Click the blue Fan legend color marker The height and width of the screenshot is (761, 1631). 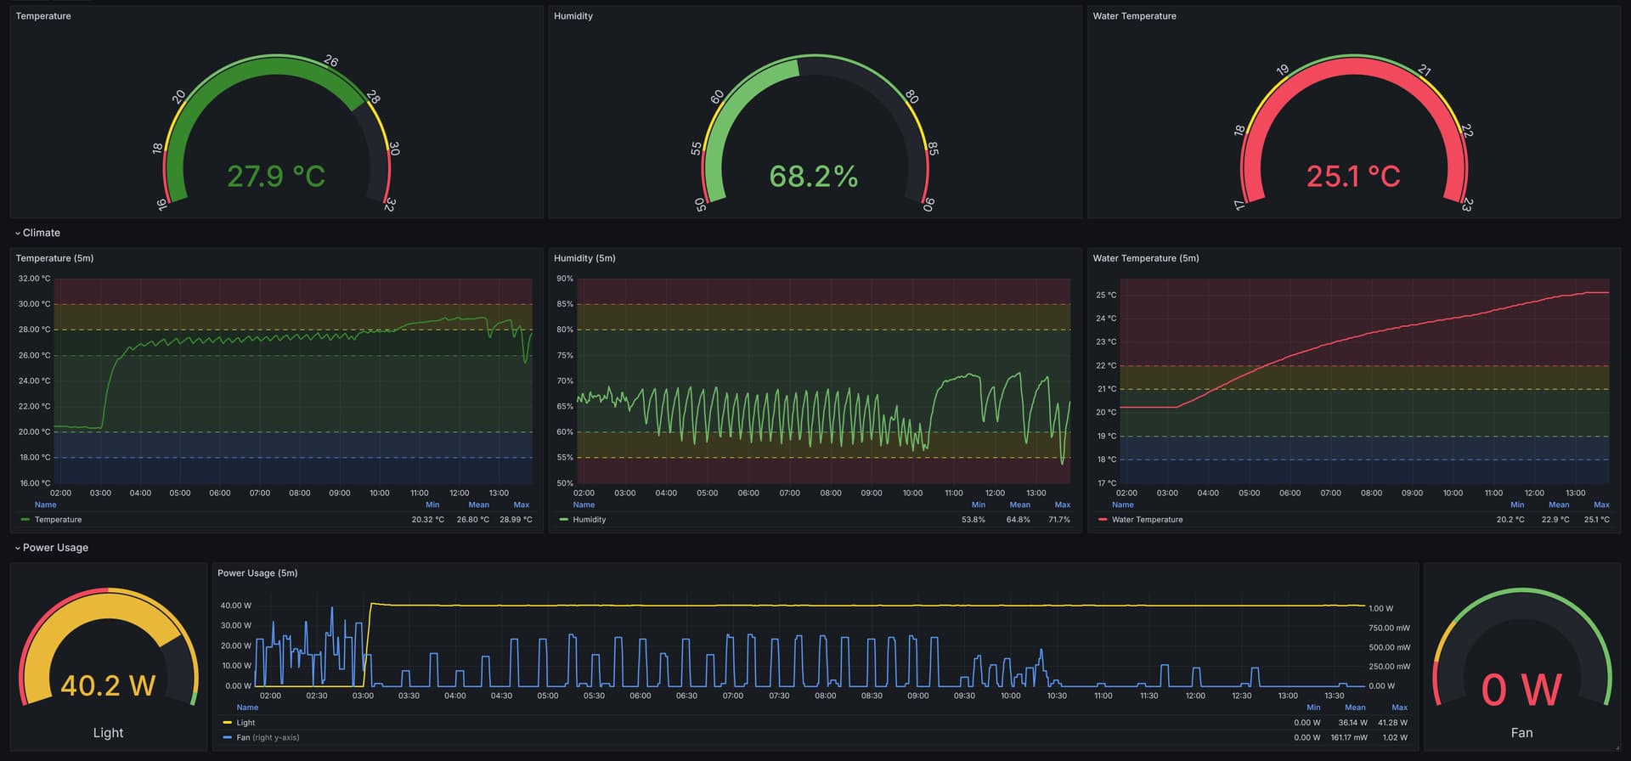(x=227, y=737)
